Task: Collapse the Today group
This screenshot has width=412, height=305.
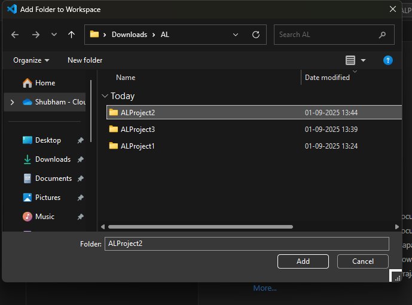Action: point(105,96)
